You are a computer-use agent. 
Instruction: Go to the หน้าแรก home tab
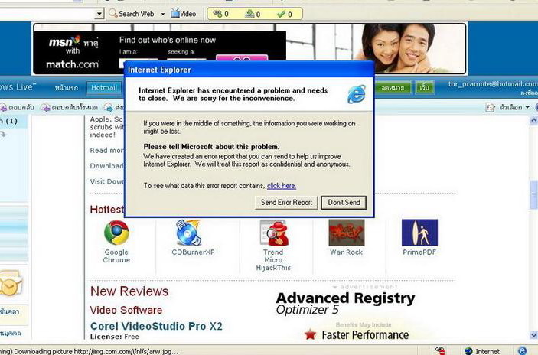[67, 88]
